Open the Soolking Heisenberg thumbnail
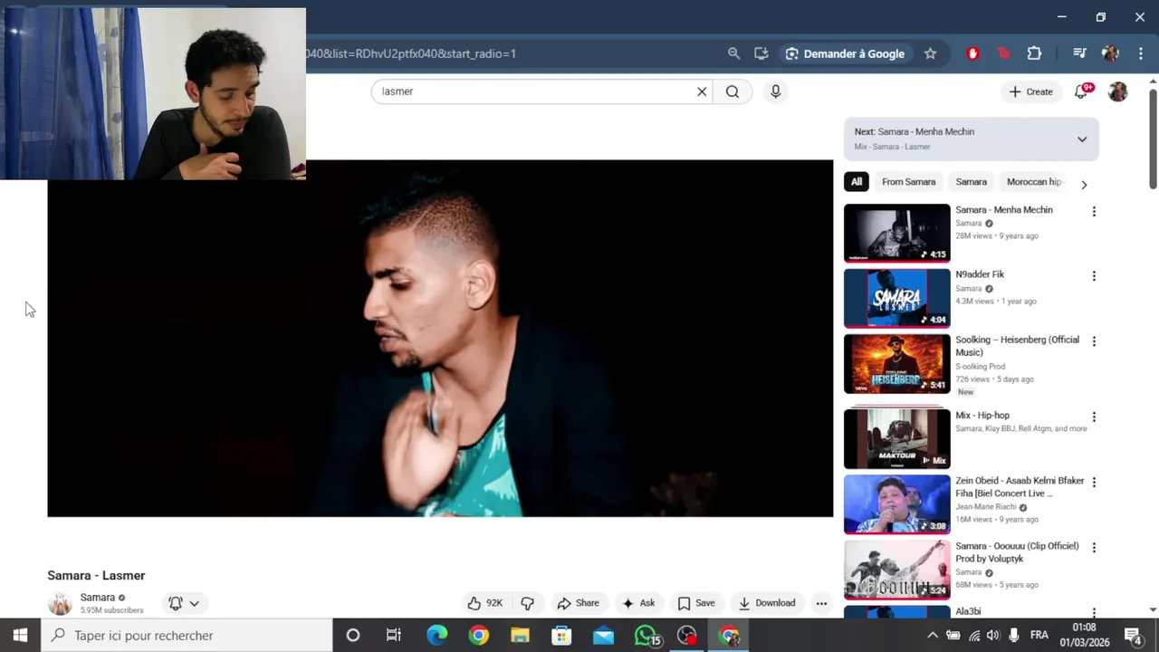1159x652 pixels. [897, 364]
